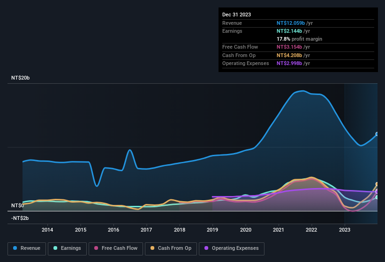Image resolution: width=385 pixels, height=262 pixels.
Task: Click the Cash From Op tooltip label
Action: click(239, 55)
